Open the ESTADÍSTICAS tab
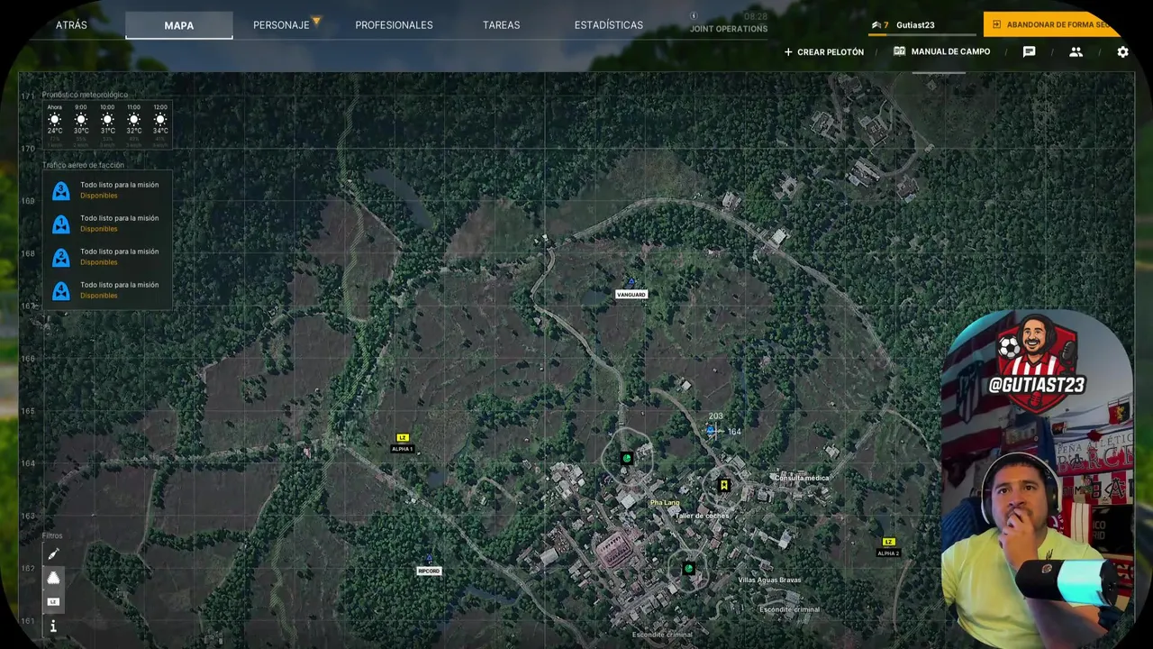This screenshot has width=1153, height=649. pyautogui.click(x=609, y=25)
